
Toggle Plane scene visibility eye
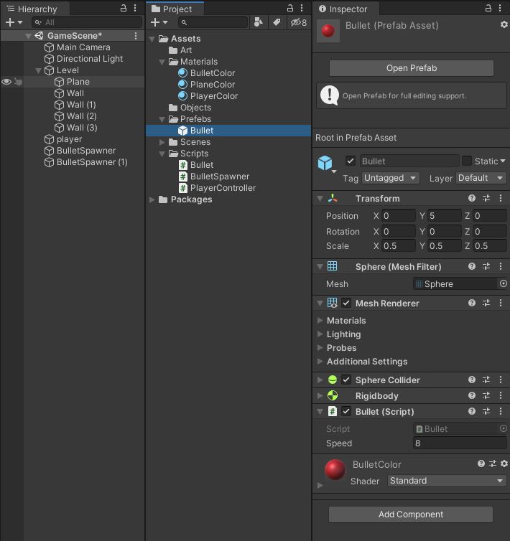point(6,82)
